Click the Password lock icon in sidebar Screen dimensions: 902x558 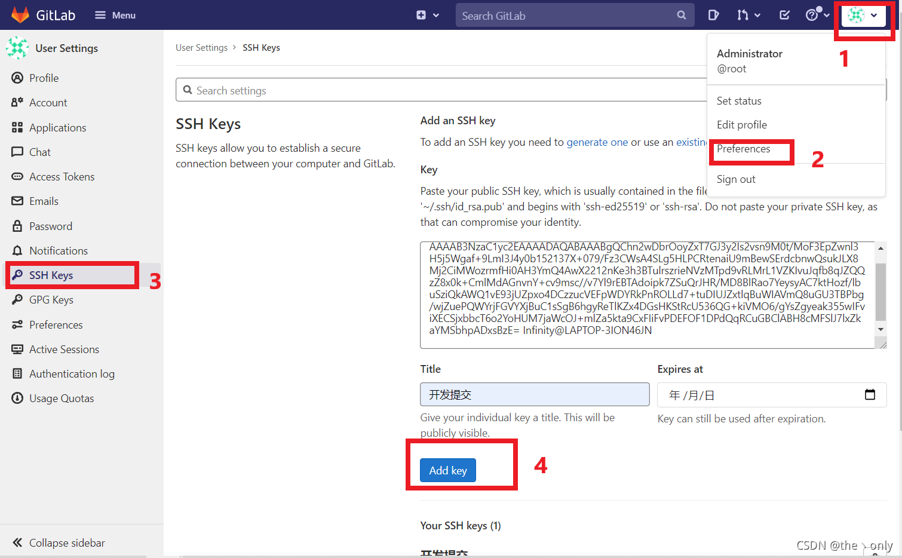coord(17,226)
